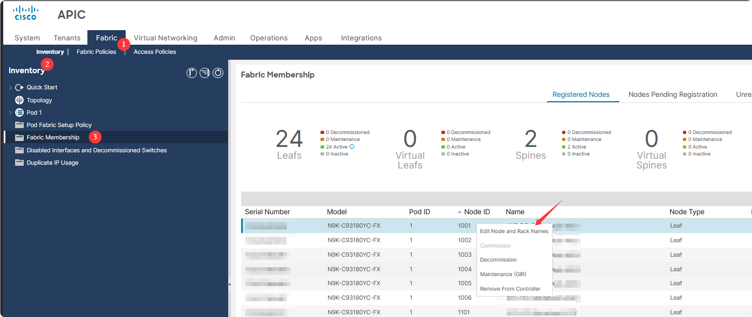Click the 2 Active spine status label
The width and height of the screenshot is (752, 317).
coord(577,146)
